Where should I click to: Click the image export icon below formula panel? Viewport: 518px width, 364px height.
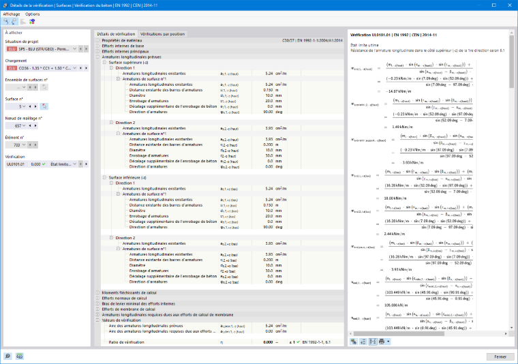tap(354, 342)
